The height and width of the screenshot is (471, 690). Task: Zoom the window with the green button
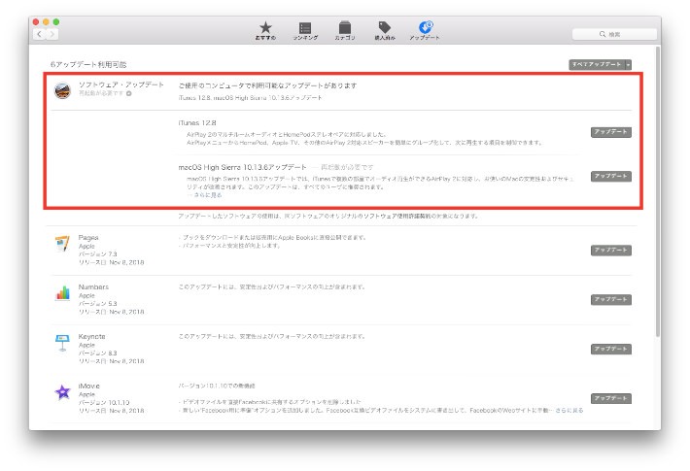[56, 22]
